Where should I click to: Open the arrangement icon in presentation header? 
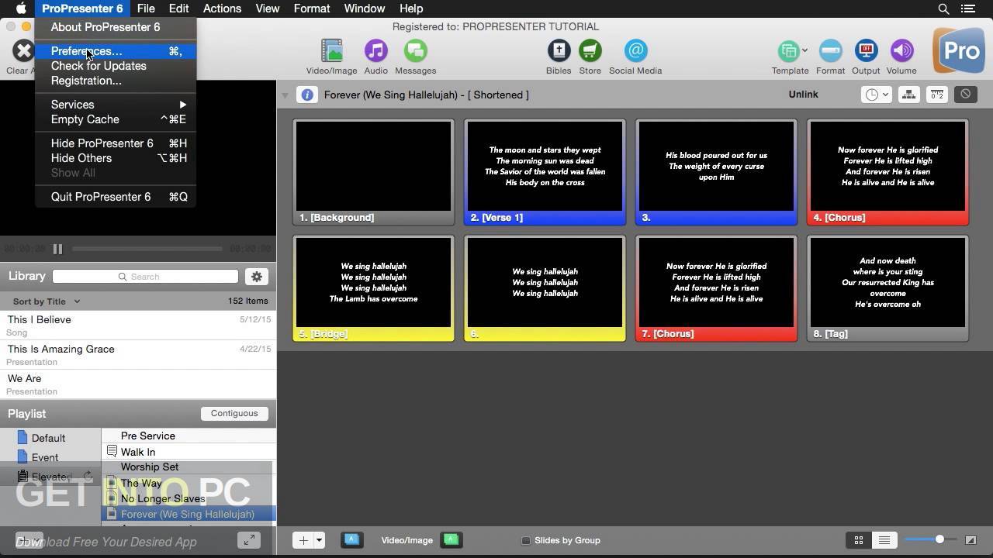[908, 95]
